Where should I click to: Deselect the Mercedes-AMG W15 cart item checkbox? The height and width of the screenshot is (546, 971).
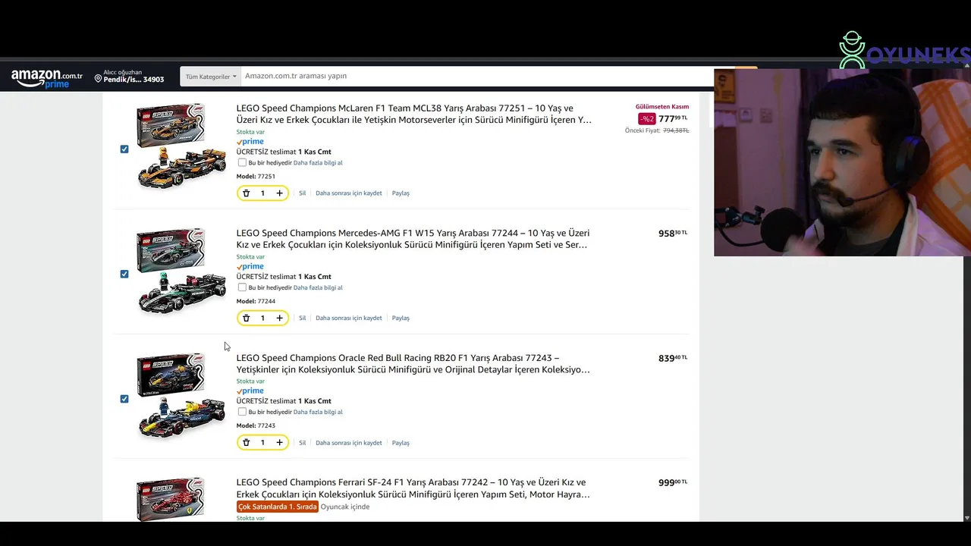point(124,274)
